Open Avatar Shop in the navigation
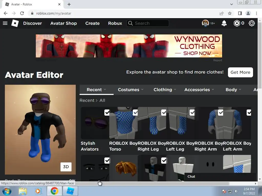262x196 pixels. click(63, 23)
